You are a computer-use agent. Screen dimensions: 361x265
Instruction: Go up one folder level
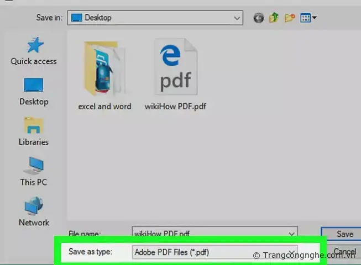tap(274, 18)
